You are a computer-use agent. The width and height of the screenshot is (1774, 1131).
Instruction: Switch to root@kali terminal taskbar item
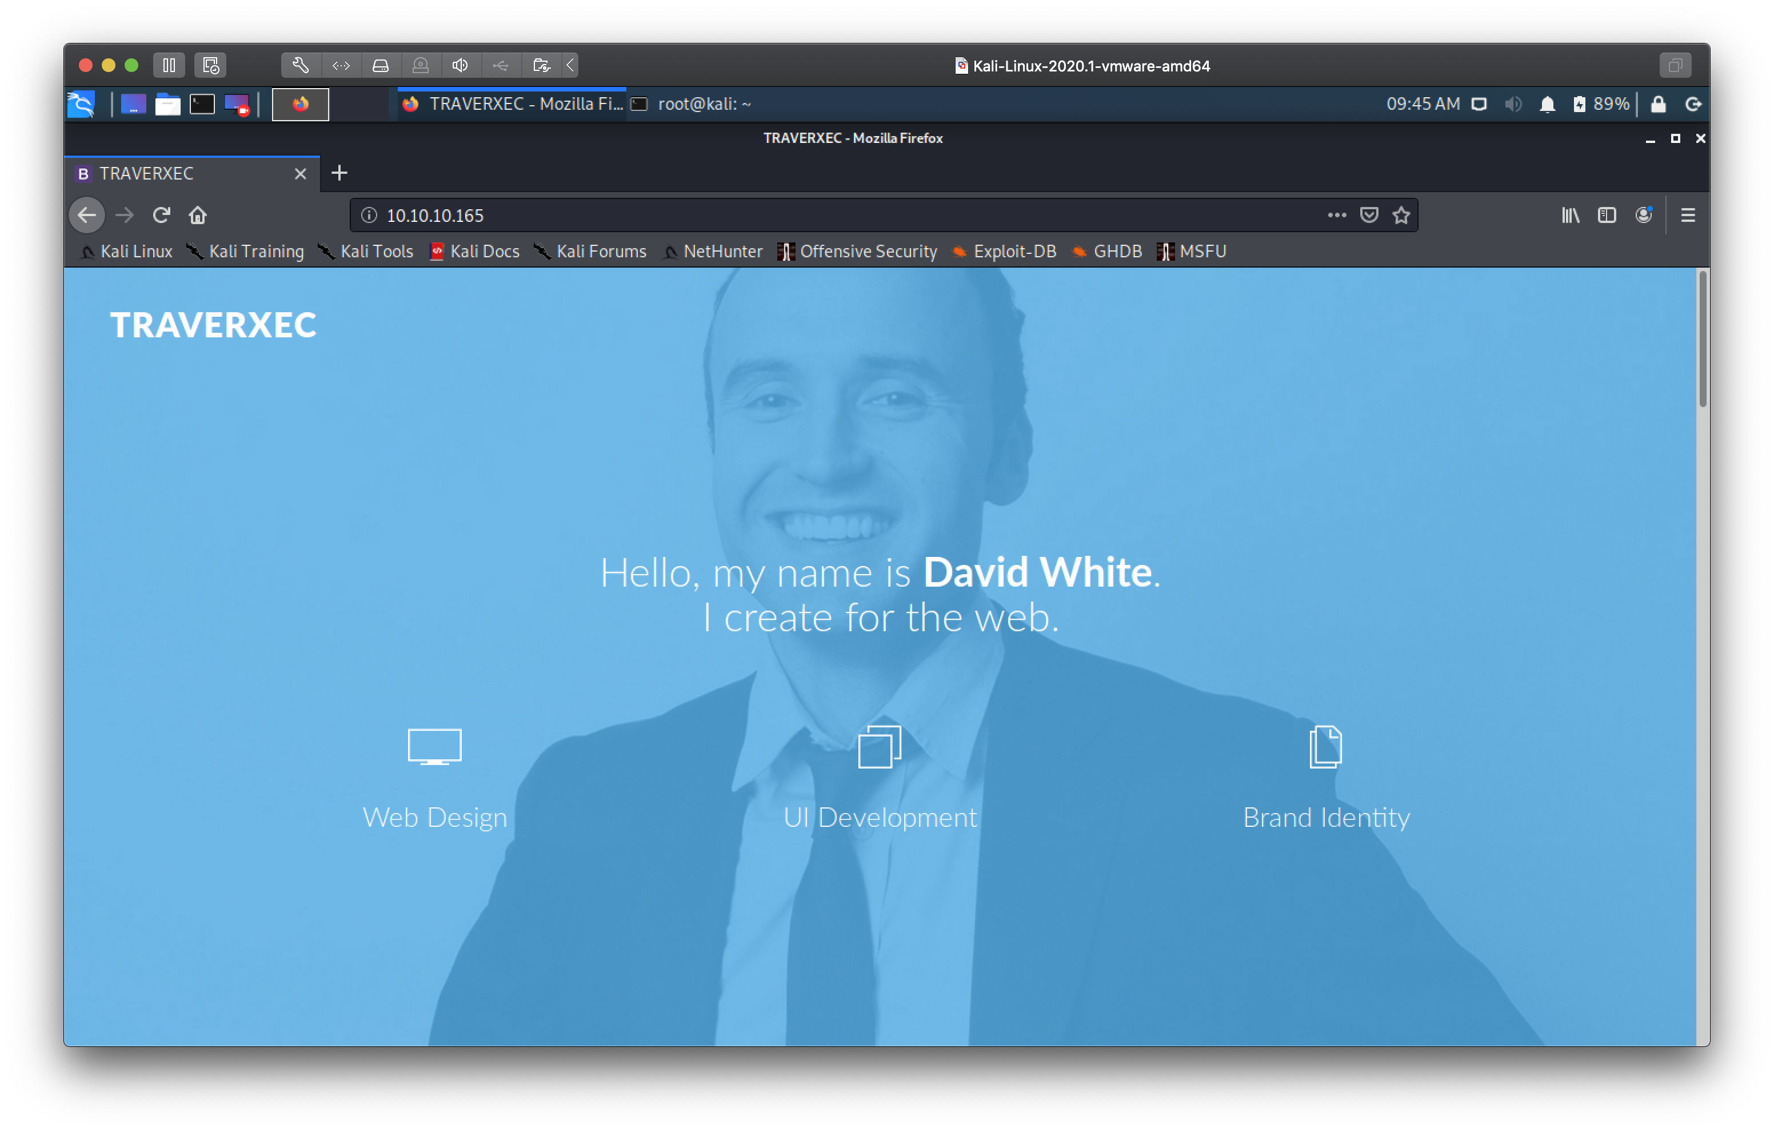pos(693,104)
